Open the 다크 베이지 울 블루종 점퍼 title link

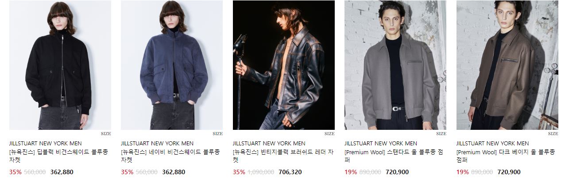coord(506,156)
